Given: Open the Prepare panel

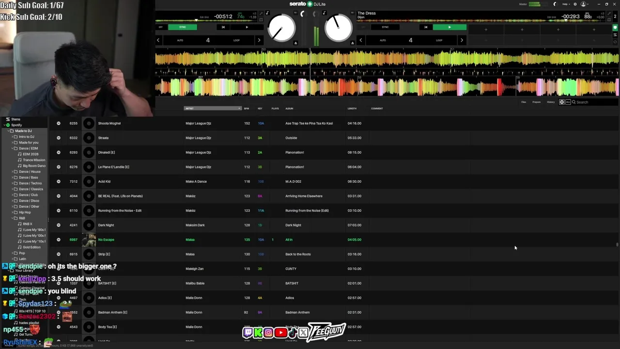Looking at the screenshot, I should tap(537, 102).
